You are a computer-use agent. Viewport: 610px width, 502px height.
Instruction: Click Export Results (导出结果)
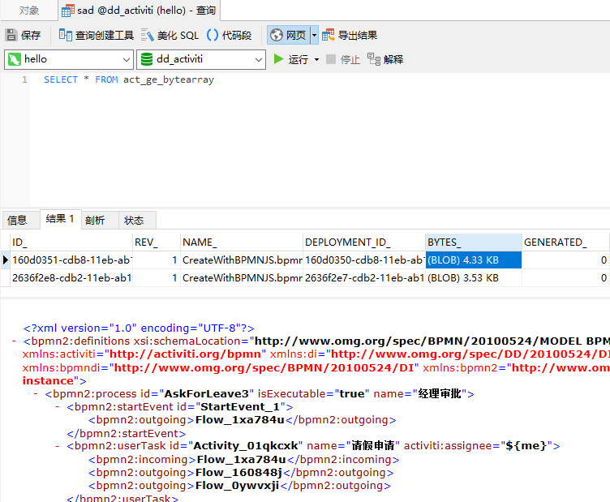pos(350,36)
